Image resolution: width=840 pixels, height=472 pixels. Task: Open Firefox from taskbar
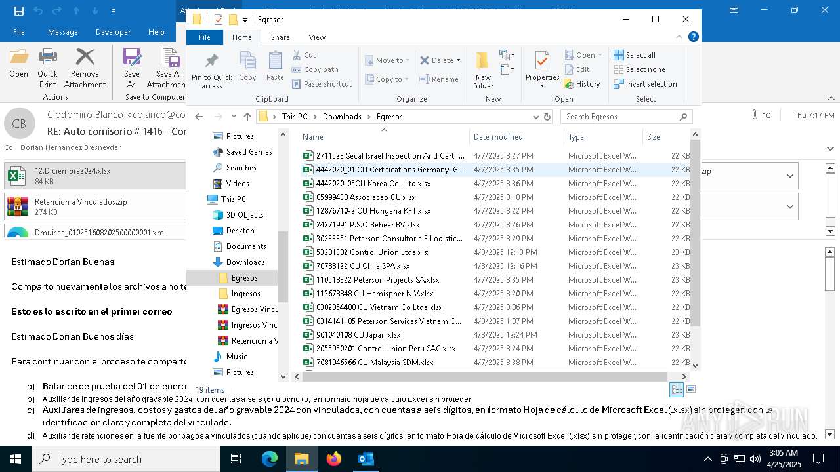pos(334,459)
